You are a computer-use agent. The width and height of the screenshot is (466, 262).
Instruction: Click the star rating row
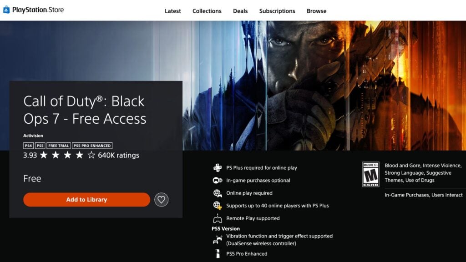[x=67, y=156]
